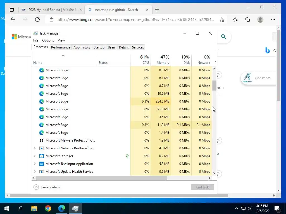
Task: Click the Edge profile avatar icon
Action: click(260, 20)
